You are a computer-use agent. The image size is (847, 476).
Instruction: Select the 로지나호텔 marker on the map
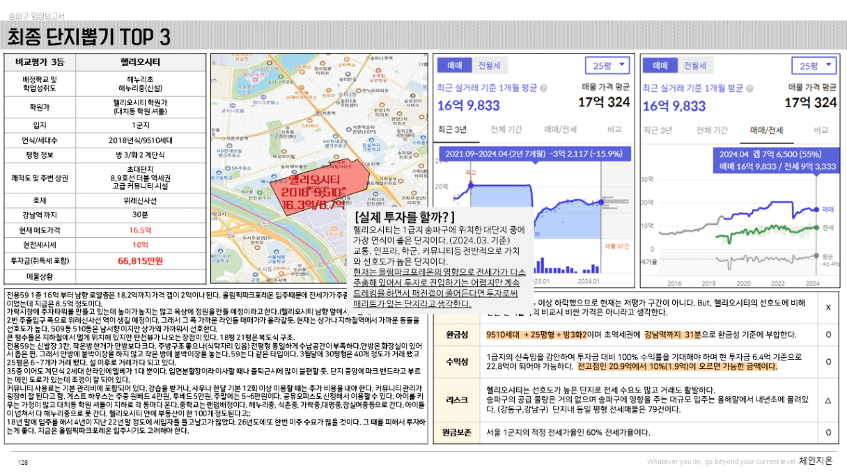(233, 106)
